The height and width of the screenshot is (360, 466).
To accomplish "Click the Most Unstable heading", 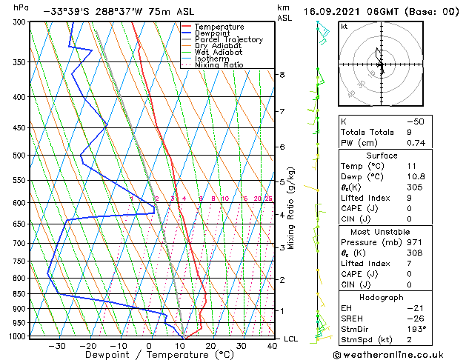I will (380, 232).
